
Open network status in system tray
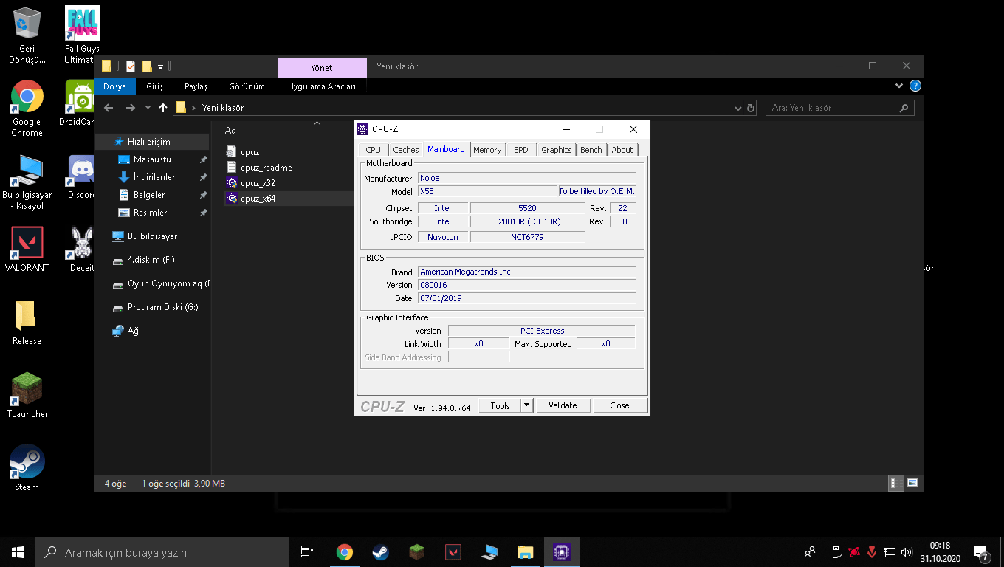click(x=890, y=552)
